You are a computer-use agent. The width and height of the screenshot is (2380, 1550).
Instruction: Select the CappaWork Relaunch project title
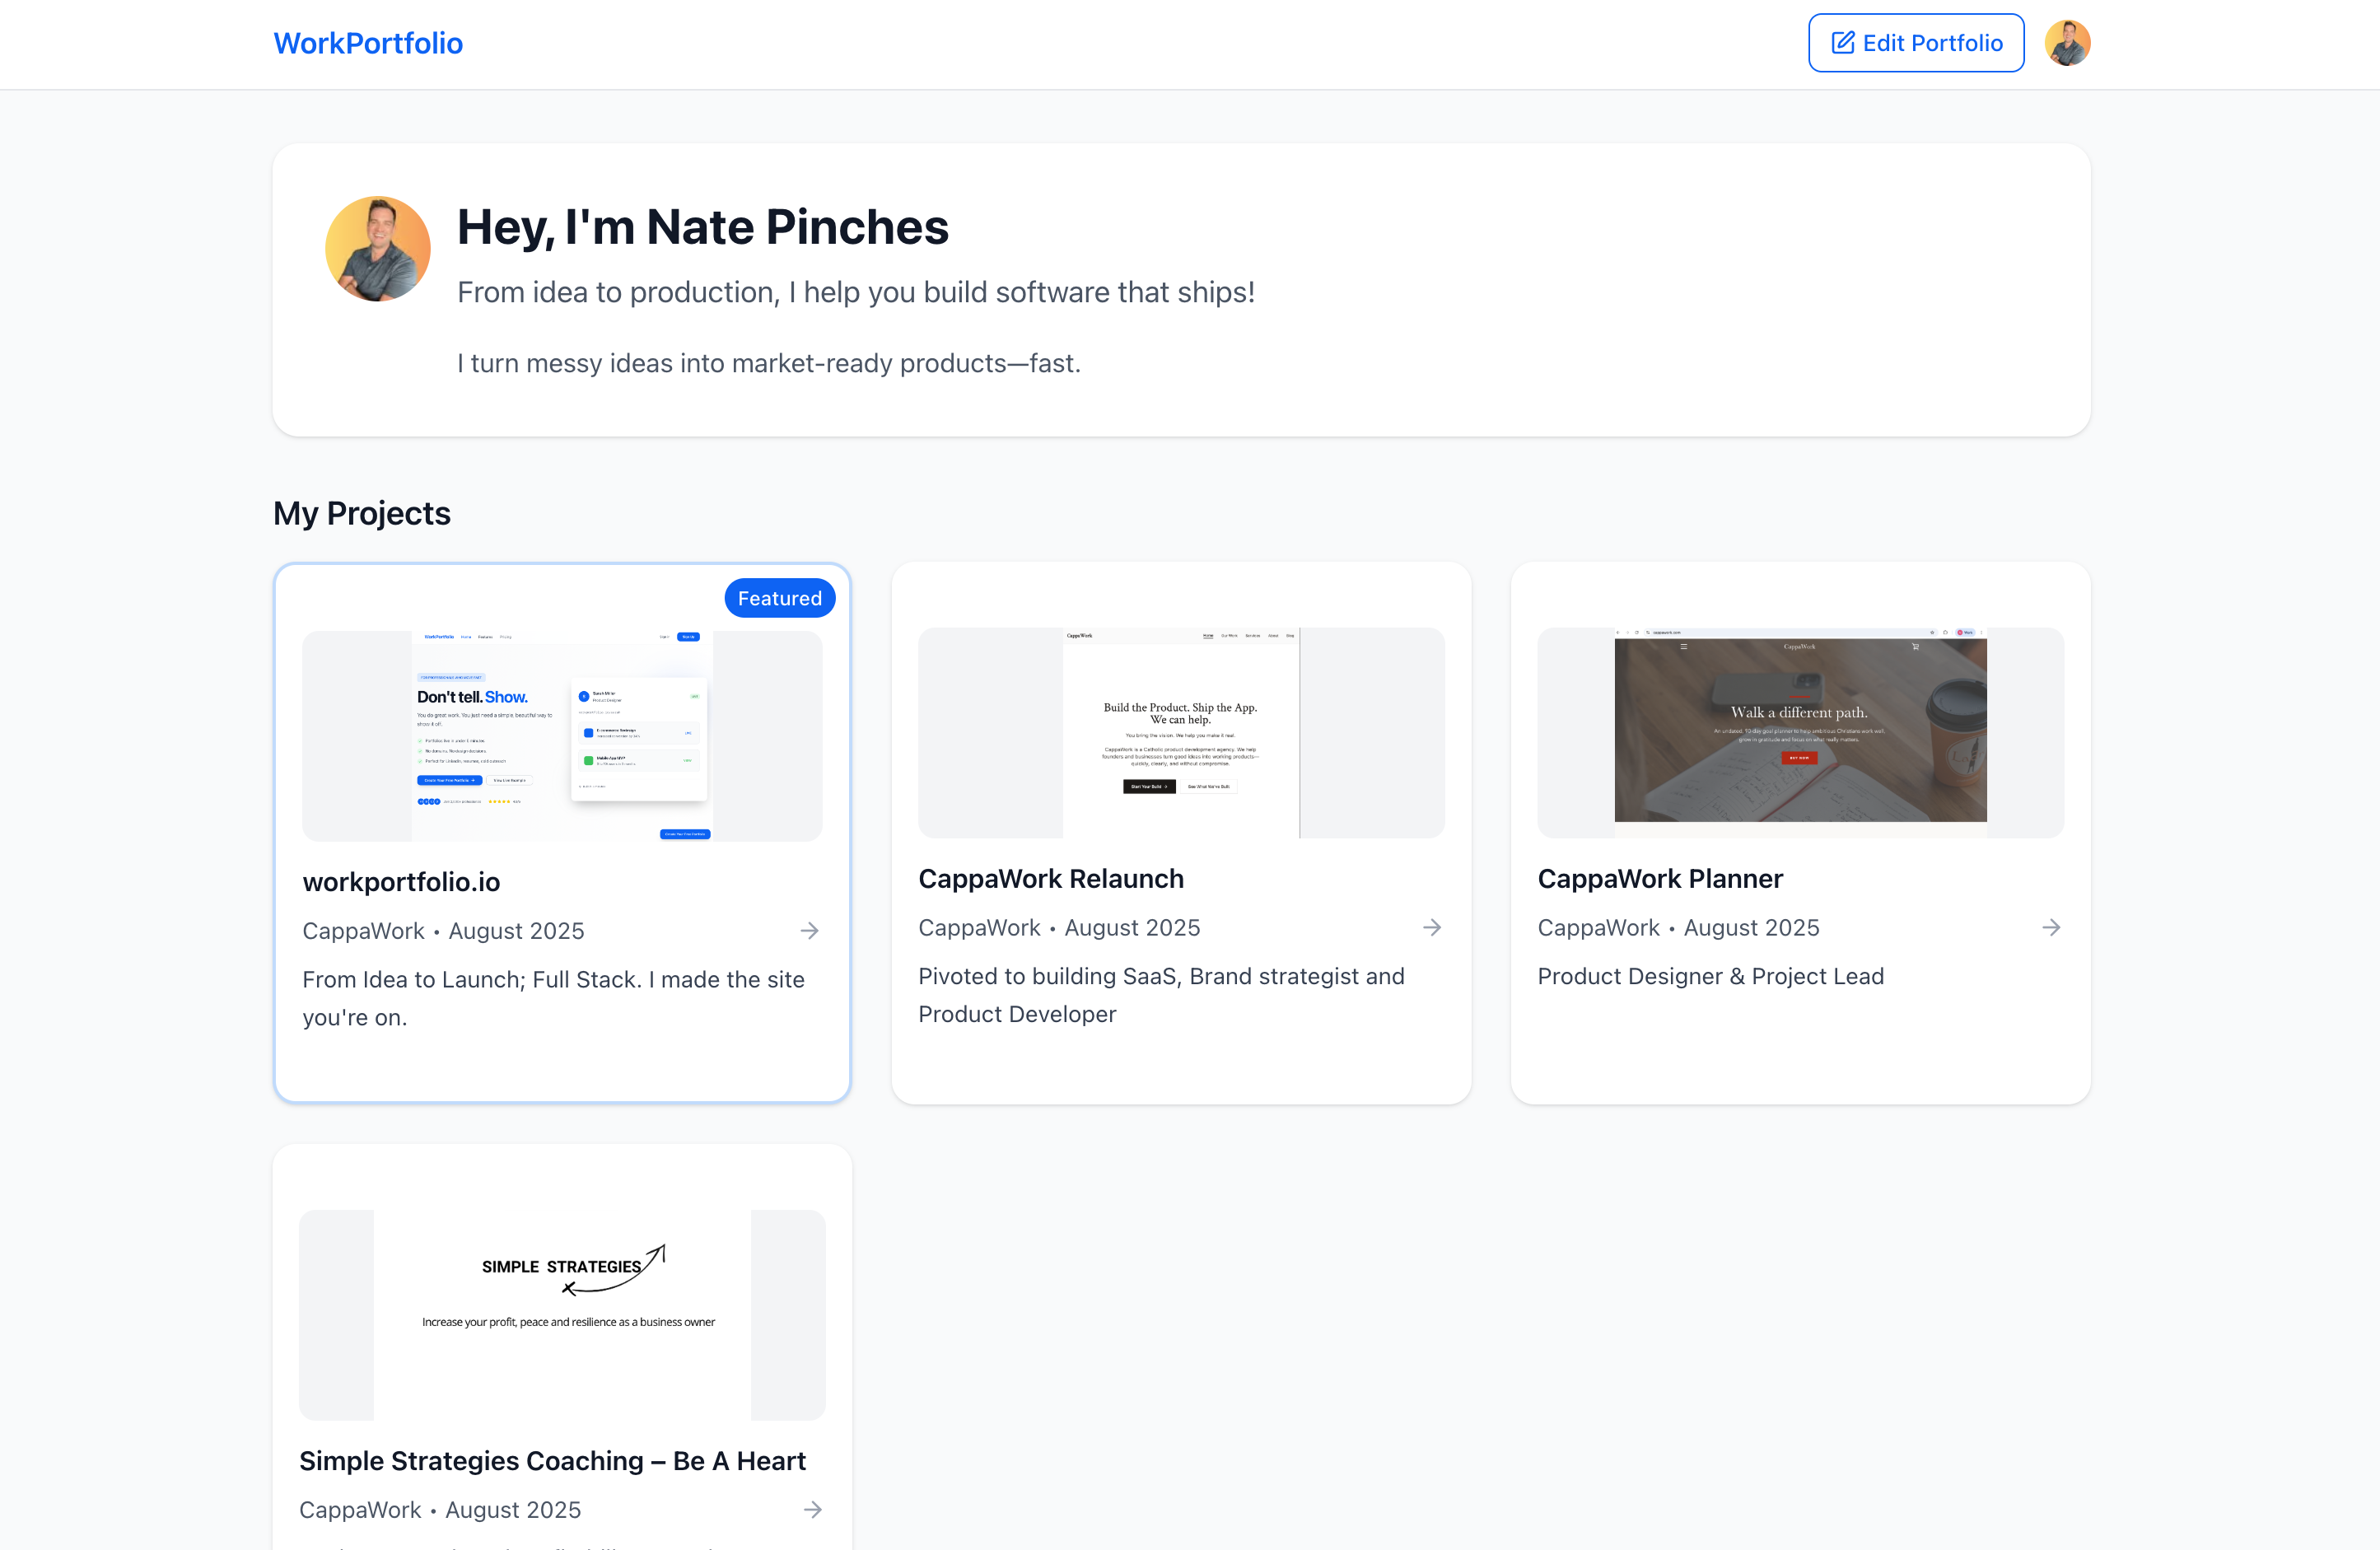tap(1051, 879)
